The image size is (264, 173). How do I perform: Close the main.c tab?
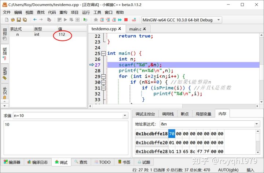coord(144,29)
